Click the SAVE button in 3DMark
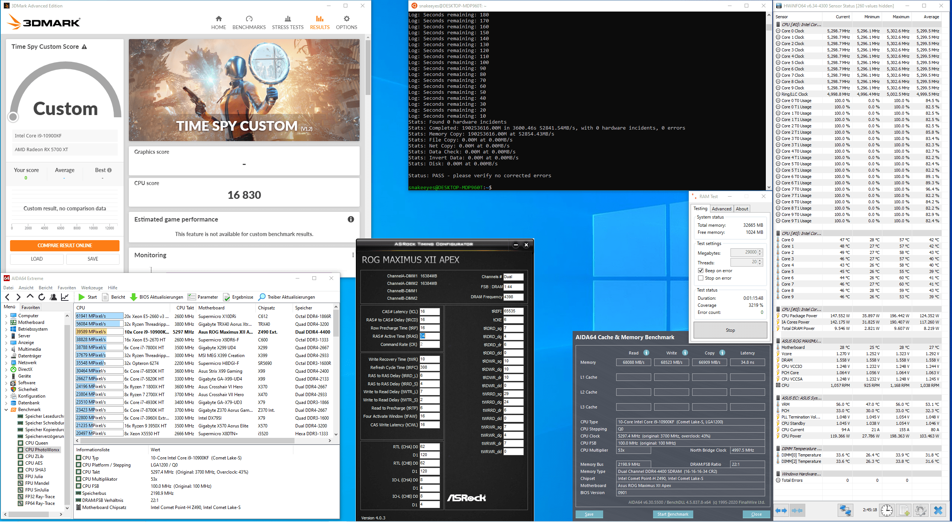Image resolution: width=952 pixels, height=522 pixels. (93, 259)
